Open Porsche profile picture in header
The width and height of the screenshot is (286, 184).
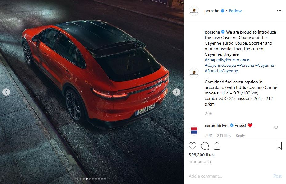point(194,11)
